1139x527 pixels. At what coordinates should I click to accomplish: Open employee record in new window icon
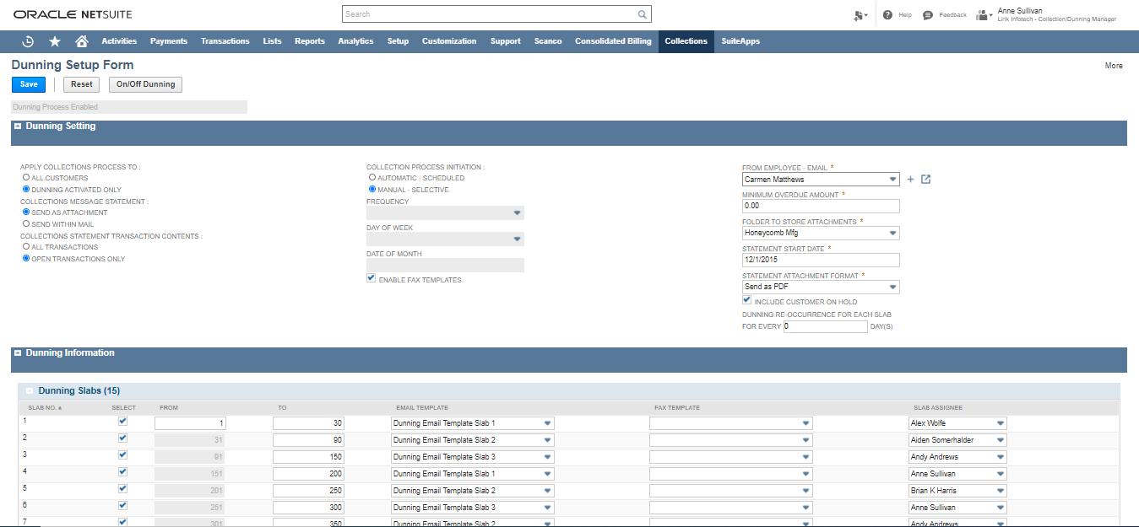[x=925, y=180]
